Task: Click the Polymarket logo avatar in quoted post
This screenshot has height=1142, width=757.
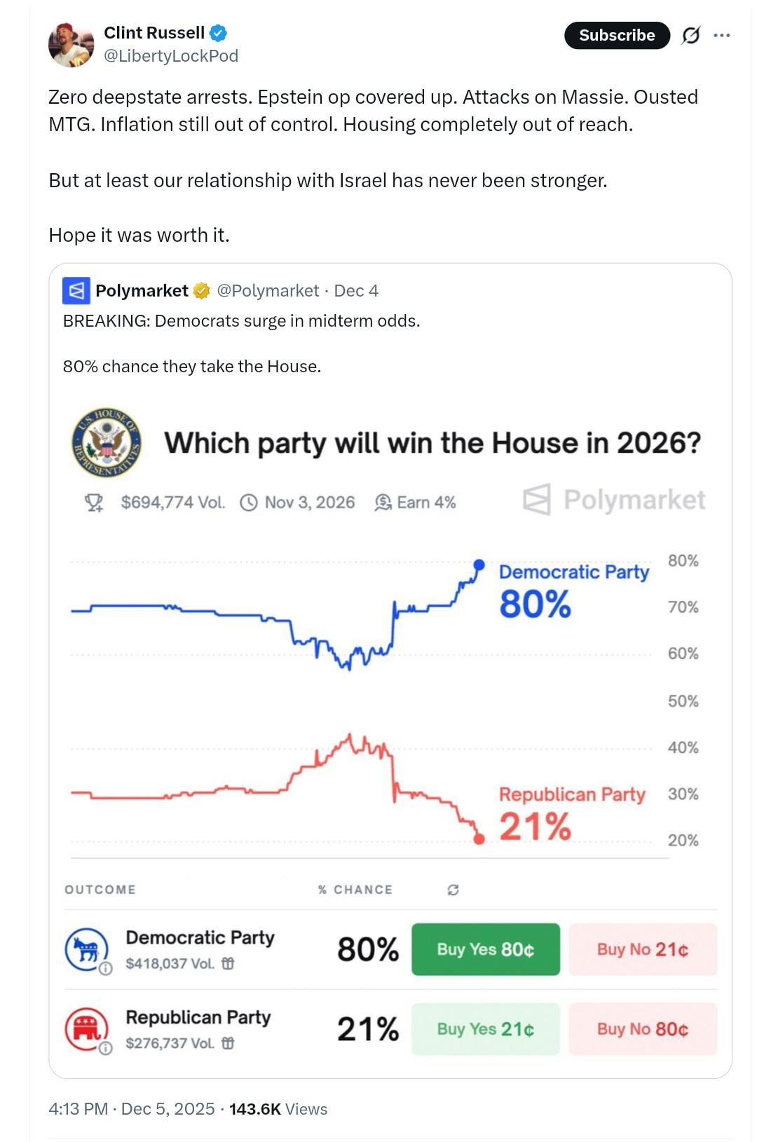Action: [x=76, y=290]
